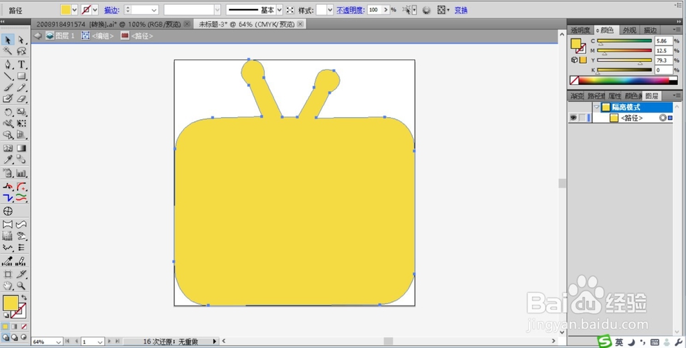Select the Hand tool
Viewport: 686px width, 348px height.
(x=8, y=286)
